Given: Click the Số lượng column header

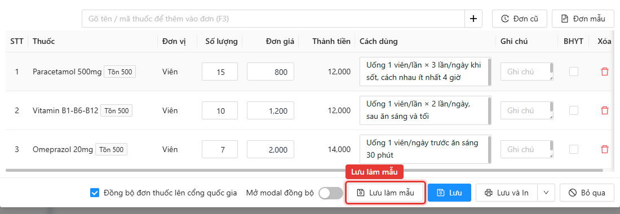Looking at the screenshot, I should 222,41.
